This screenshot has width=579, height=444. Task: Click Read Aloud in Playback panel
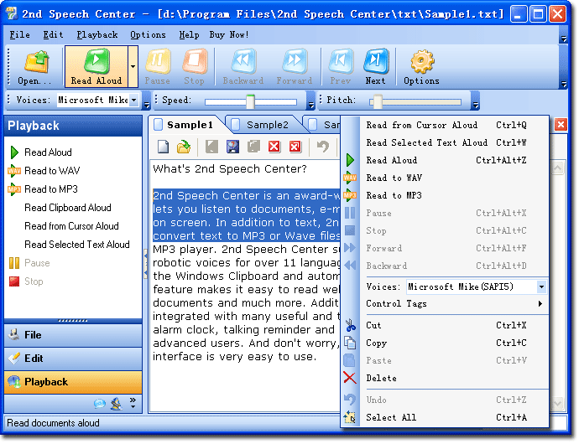(x=48, y=152)
